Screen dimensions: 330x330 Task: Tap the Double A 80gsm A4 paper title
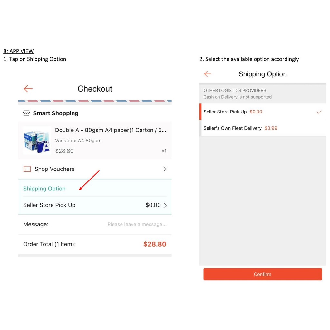coord(111,130)
